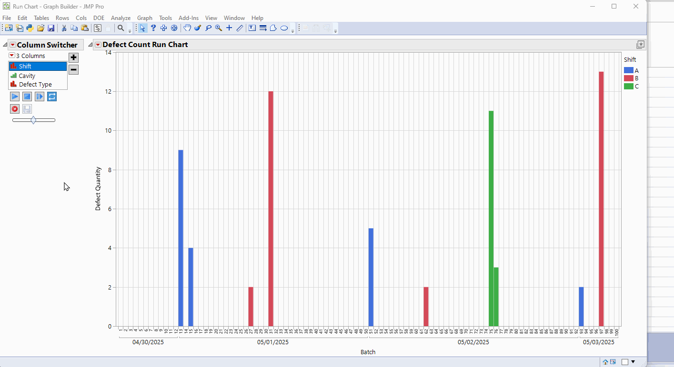This screenshot has width=674, height=367.
Task: Open the Graph menu
Action: click(144, 18)
